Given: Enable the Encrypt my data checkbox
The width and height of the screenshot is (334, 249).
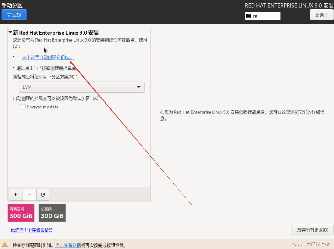Looking at the screenshot, I should [23, 107].
